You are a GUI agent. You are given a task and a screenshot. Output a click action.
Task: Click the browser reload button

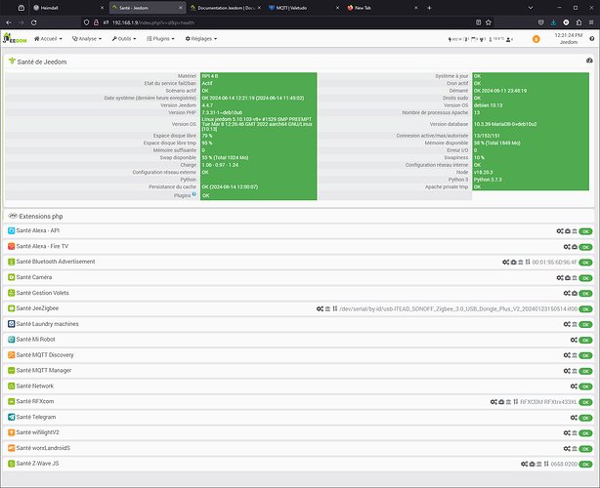coord(33,22)
